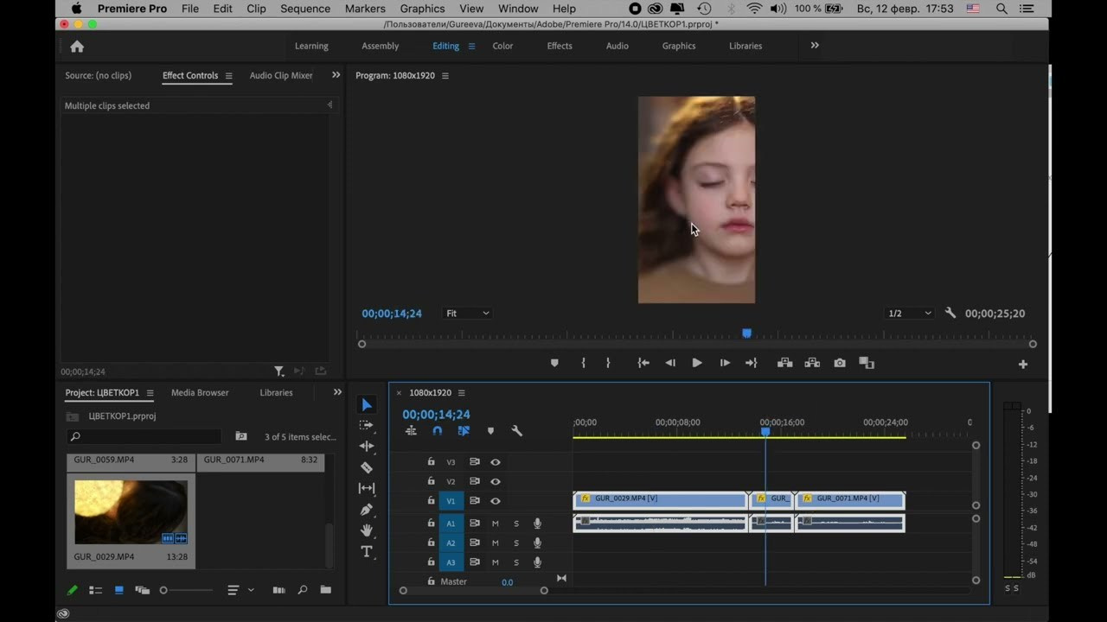Click the Home icon
Image resolution: width=1107 pixels, height=622 pixels.
point(77,47)
